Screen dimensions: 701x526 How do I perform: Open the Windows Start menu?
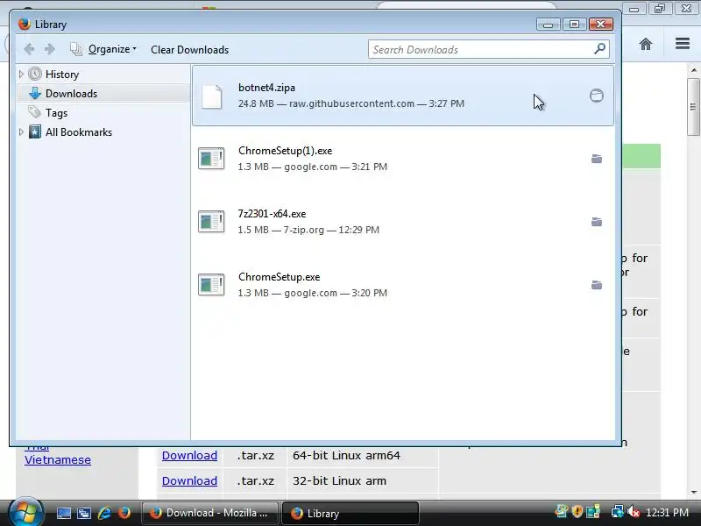click(x=25, y=512)
